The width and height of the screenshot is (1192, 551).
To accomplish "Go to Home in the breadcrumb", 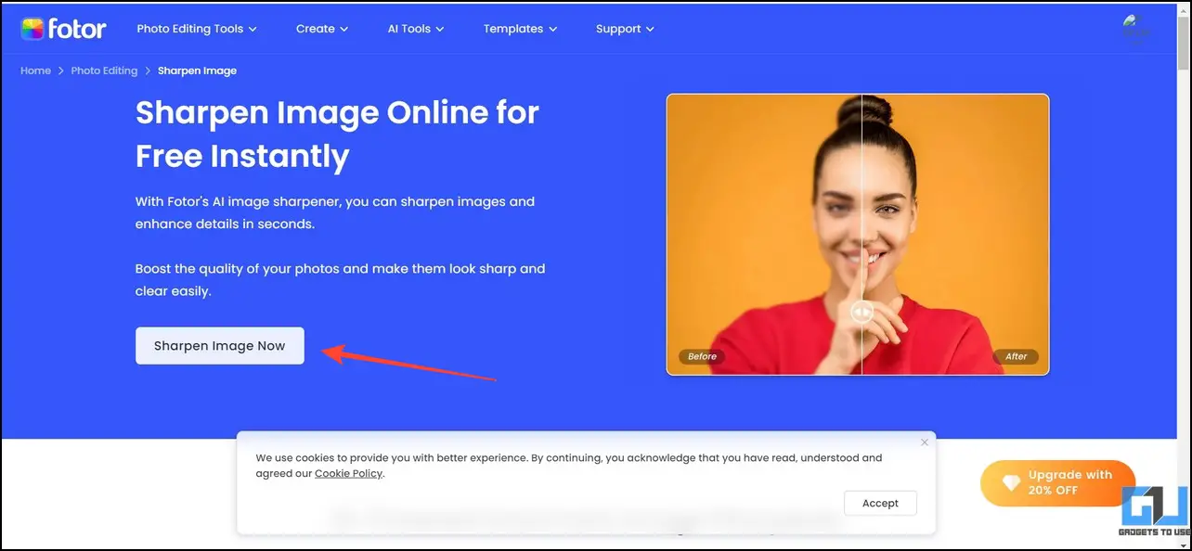I will (x=35, y=70).
